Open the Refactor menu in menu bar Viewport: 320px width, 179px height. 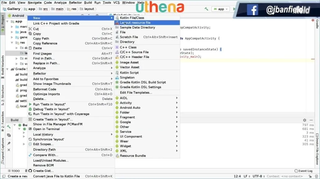(75, 3)
